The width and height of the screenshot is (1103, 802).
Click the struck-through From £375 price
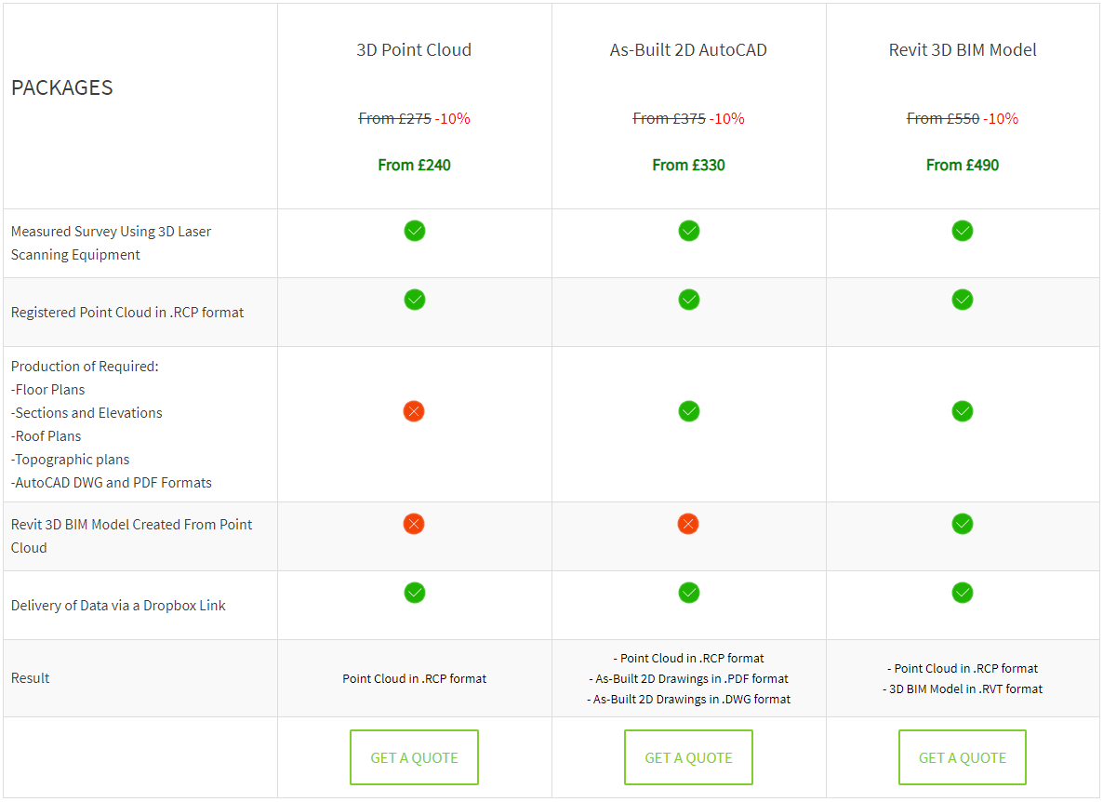coord(669,119)
